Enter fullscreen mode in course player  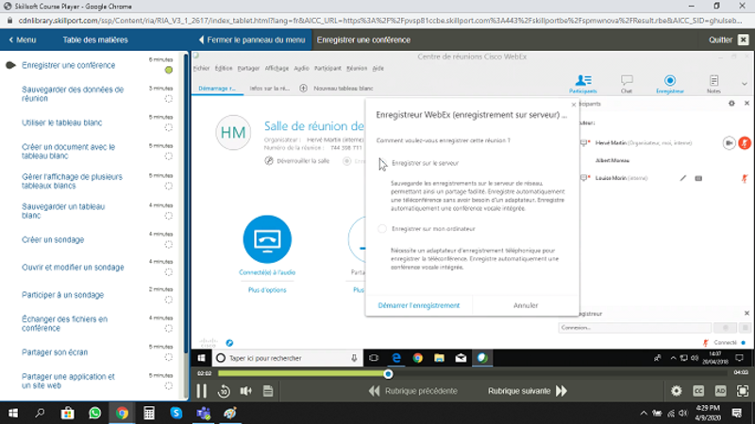point(743,391)
